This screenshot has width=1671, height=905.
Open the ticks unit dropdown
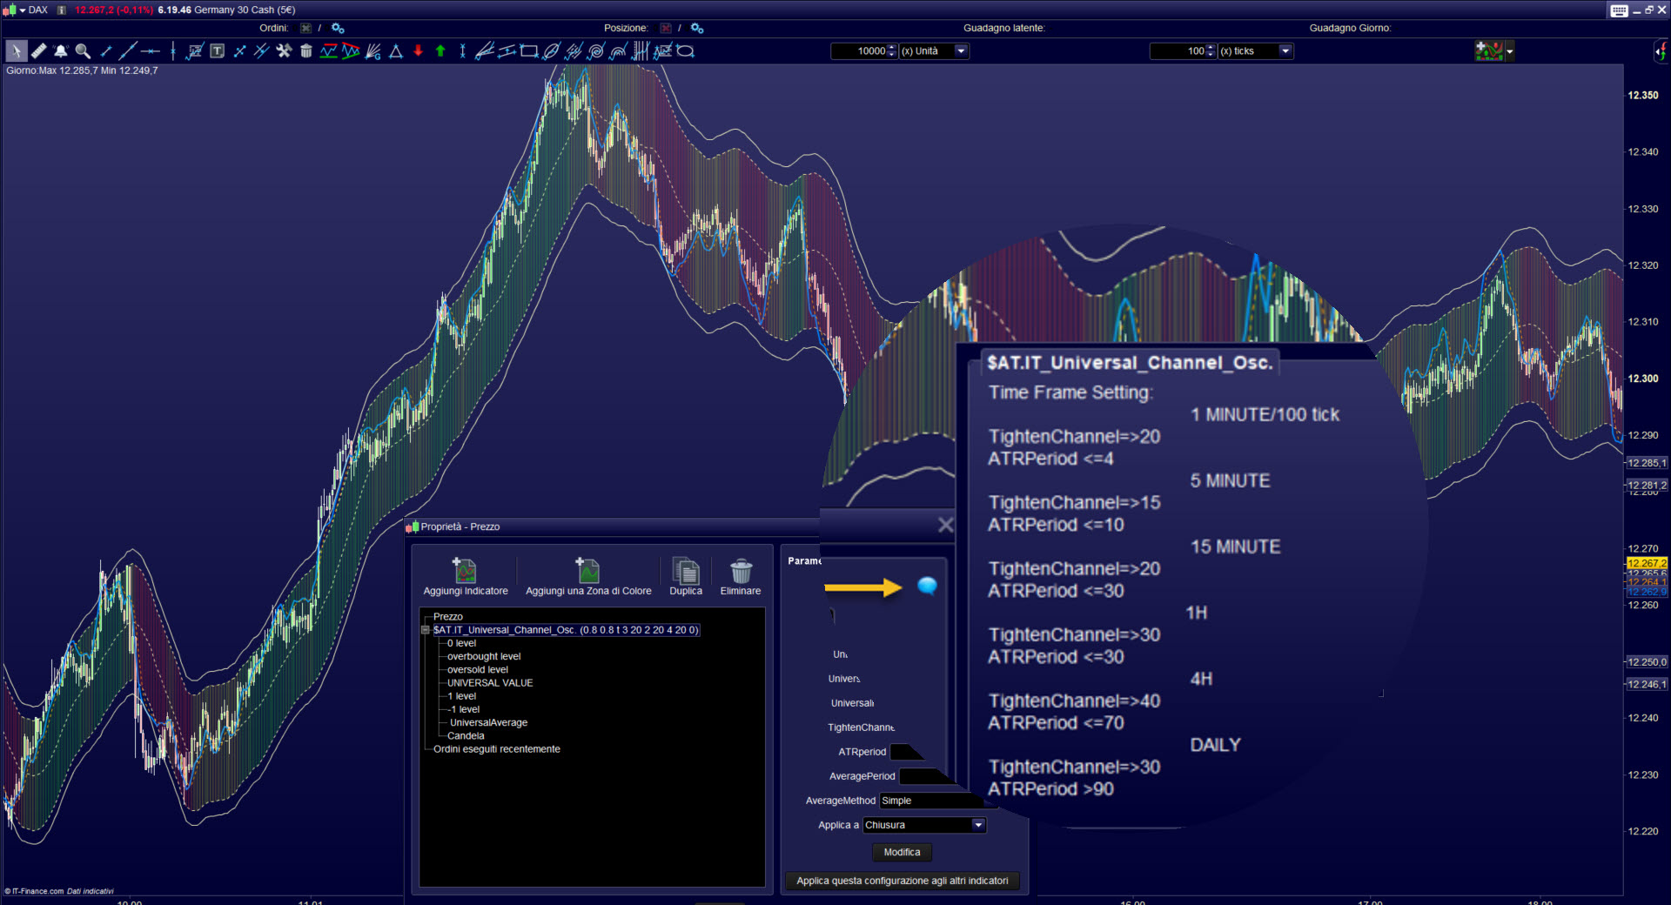tap(1285, 51)
